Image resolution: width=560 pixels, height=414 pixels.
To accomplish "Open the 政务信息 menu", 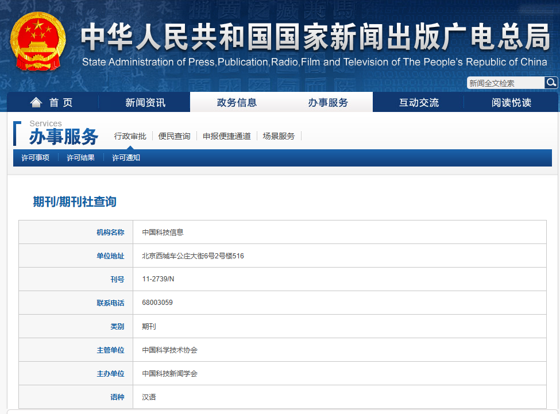I will pos(237,102).
